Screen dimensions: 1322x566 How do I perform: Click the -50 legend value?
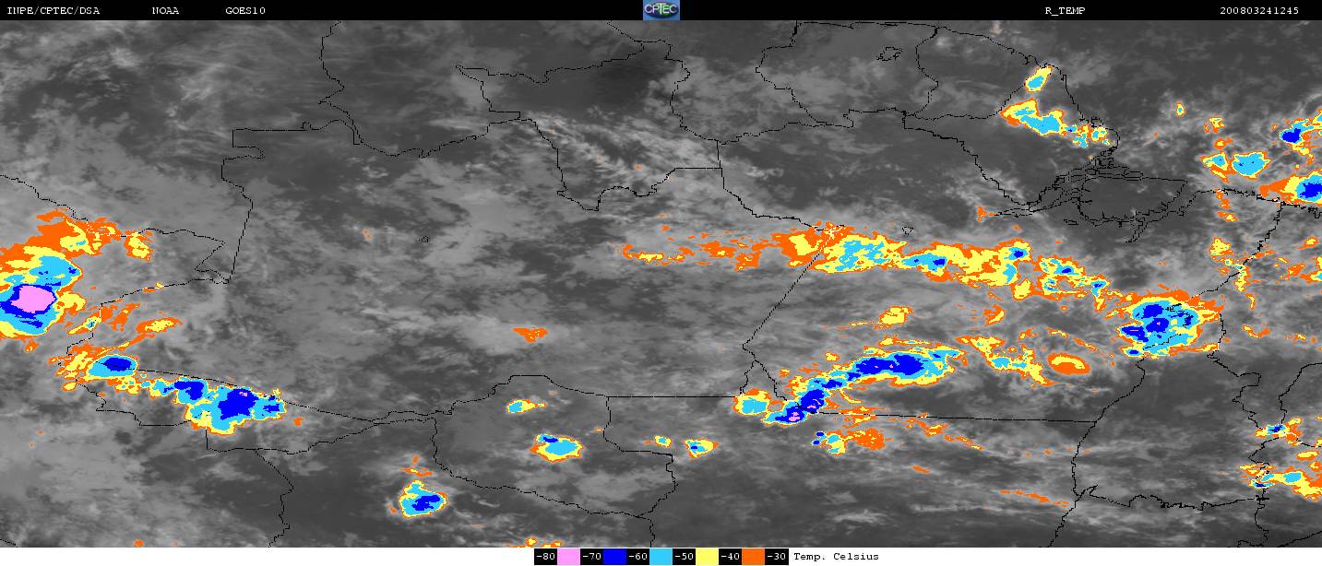tap(684, 557)
